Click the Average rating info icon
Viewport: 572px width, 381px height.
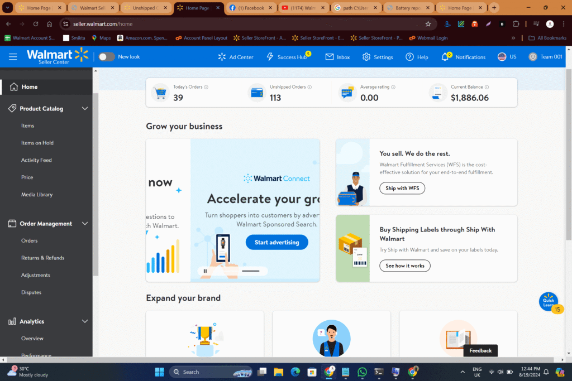point(393,87)
